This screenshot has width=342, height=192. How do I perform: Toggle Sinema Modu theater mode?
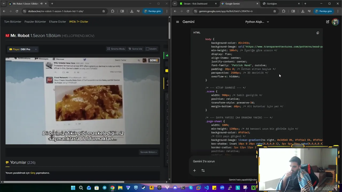click(116, 49)
